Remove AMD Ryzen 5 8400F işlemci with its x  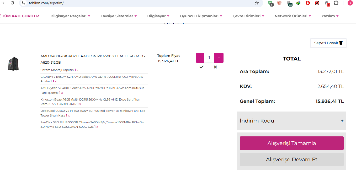62,93
